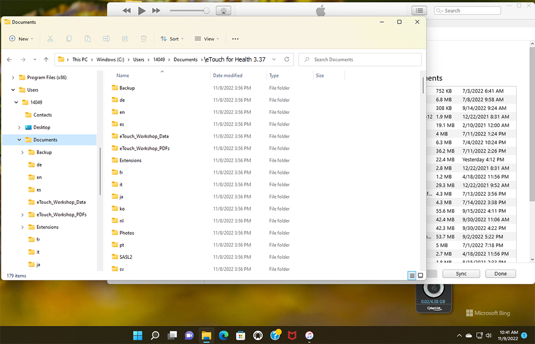Open the New item dropdown

[x=21, y=39]
